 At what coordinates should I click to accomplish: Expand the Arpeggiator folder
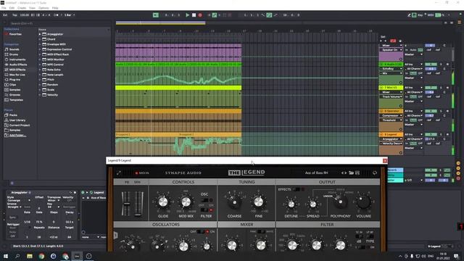(40, 34)
